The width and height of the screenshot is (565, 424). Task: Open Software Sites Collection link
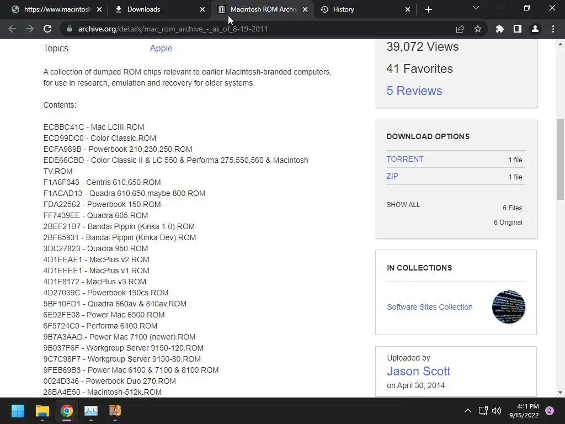coord(429,307)
